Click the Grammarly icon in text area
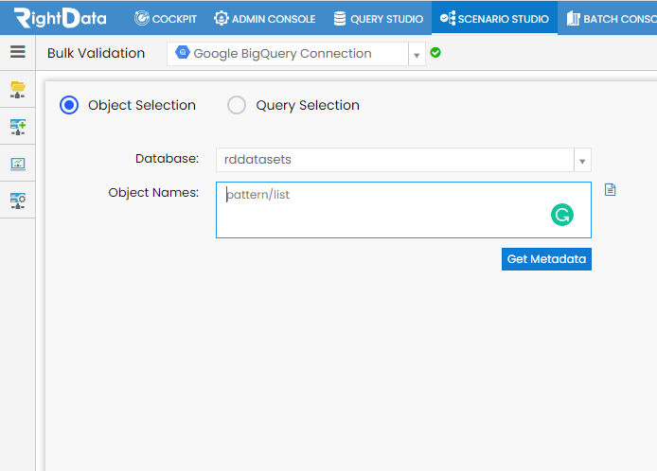Screen dimensions: 657x471 [562, 215]
